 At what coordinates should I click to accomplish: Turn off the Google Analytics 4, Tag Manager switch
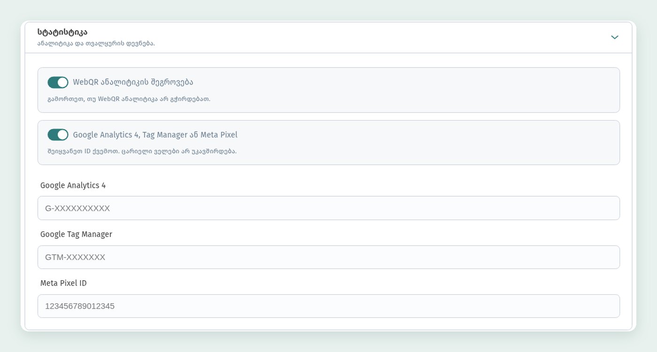point(58,135)
